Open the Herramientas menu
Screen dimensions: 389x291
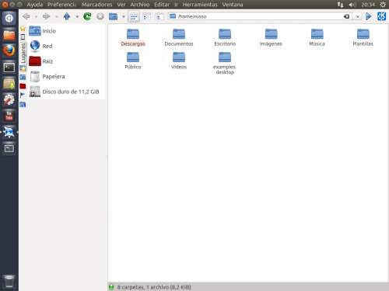coord(200,5)
